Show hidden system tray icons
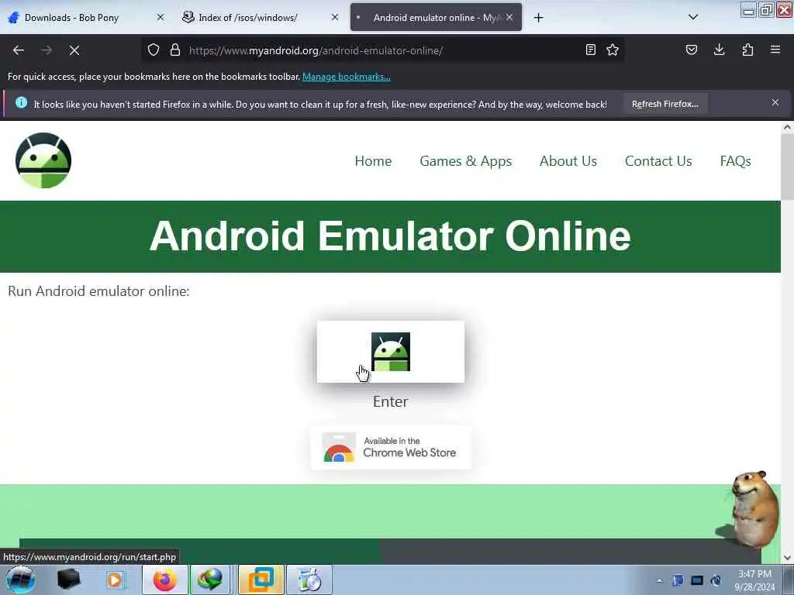 [659, 580]
